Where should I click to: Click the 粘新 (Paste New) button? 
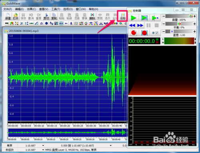(x=69, y=16)
